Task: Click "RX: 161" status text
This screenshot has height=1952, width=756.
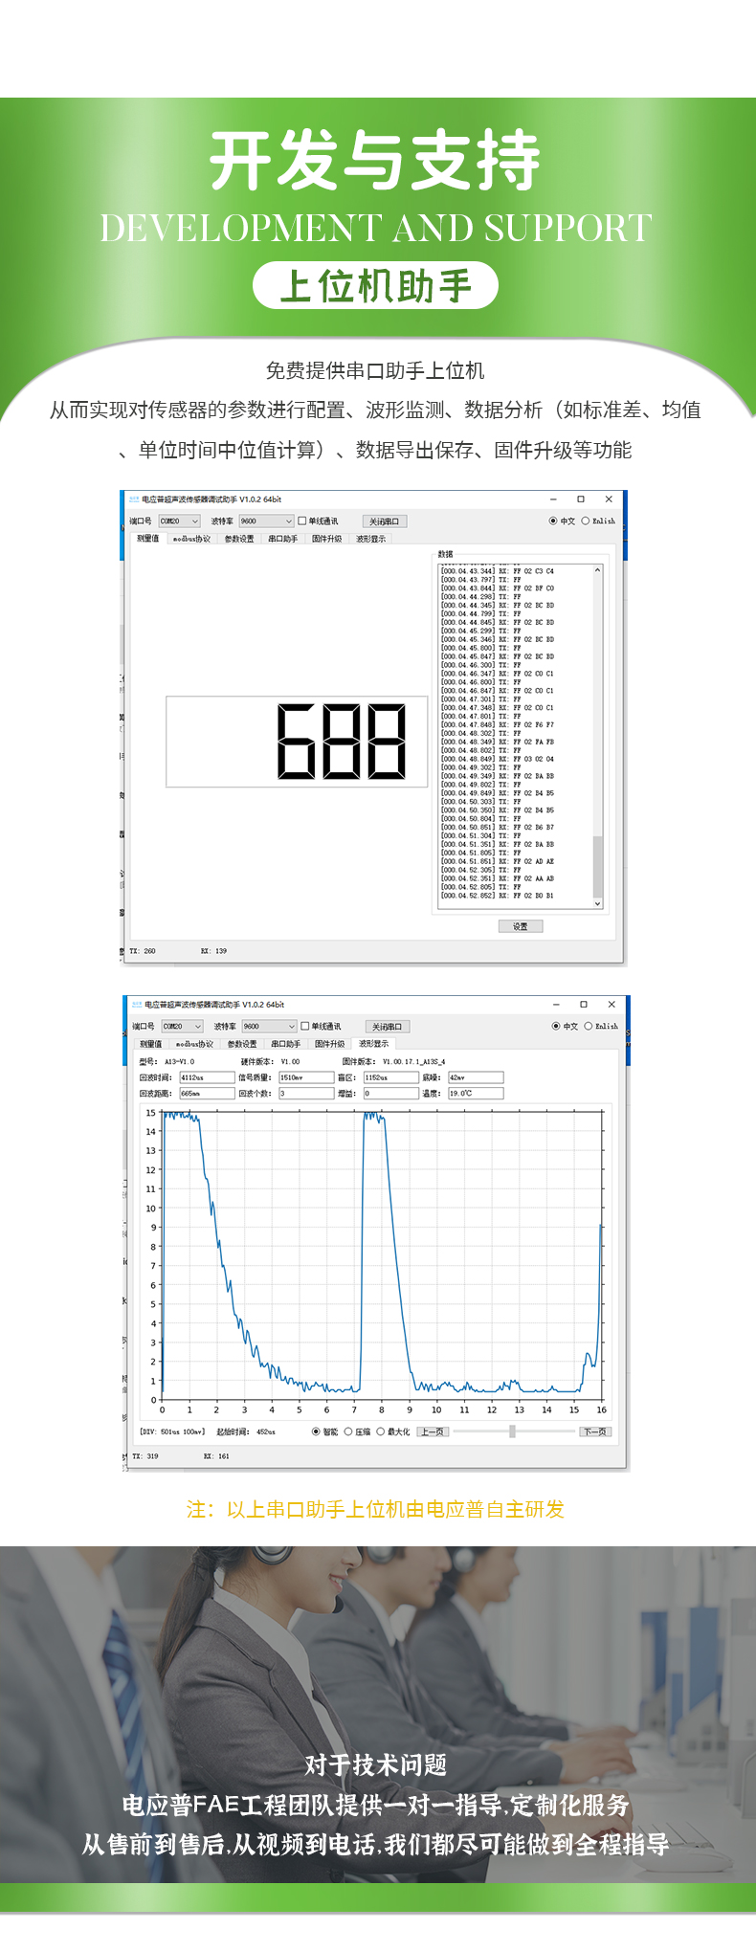Action: click(x=217, y=1456)
